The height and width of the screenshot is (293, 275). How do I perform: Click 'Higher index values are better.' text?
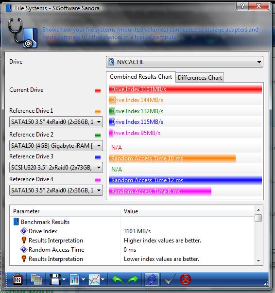pos(162,241)
